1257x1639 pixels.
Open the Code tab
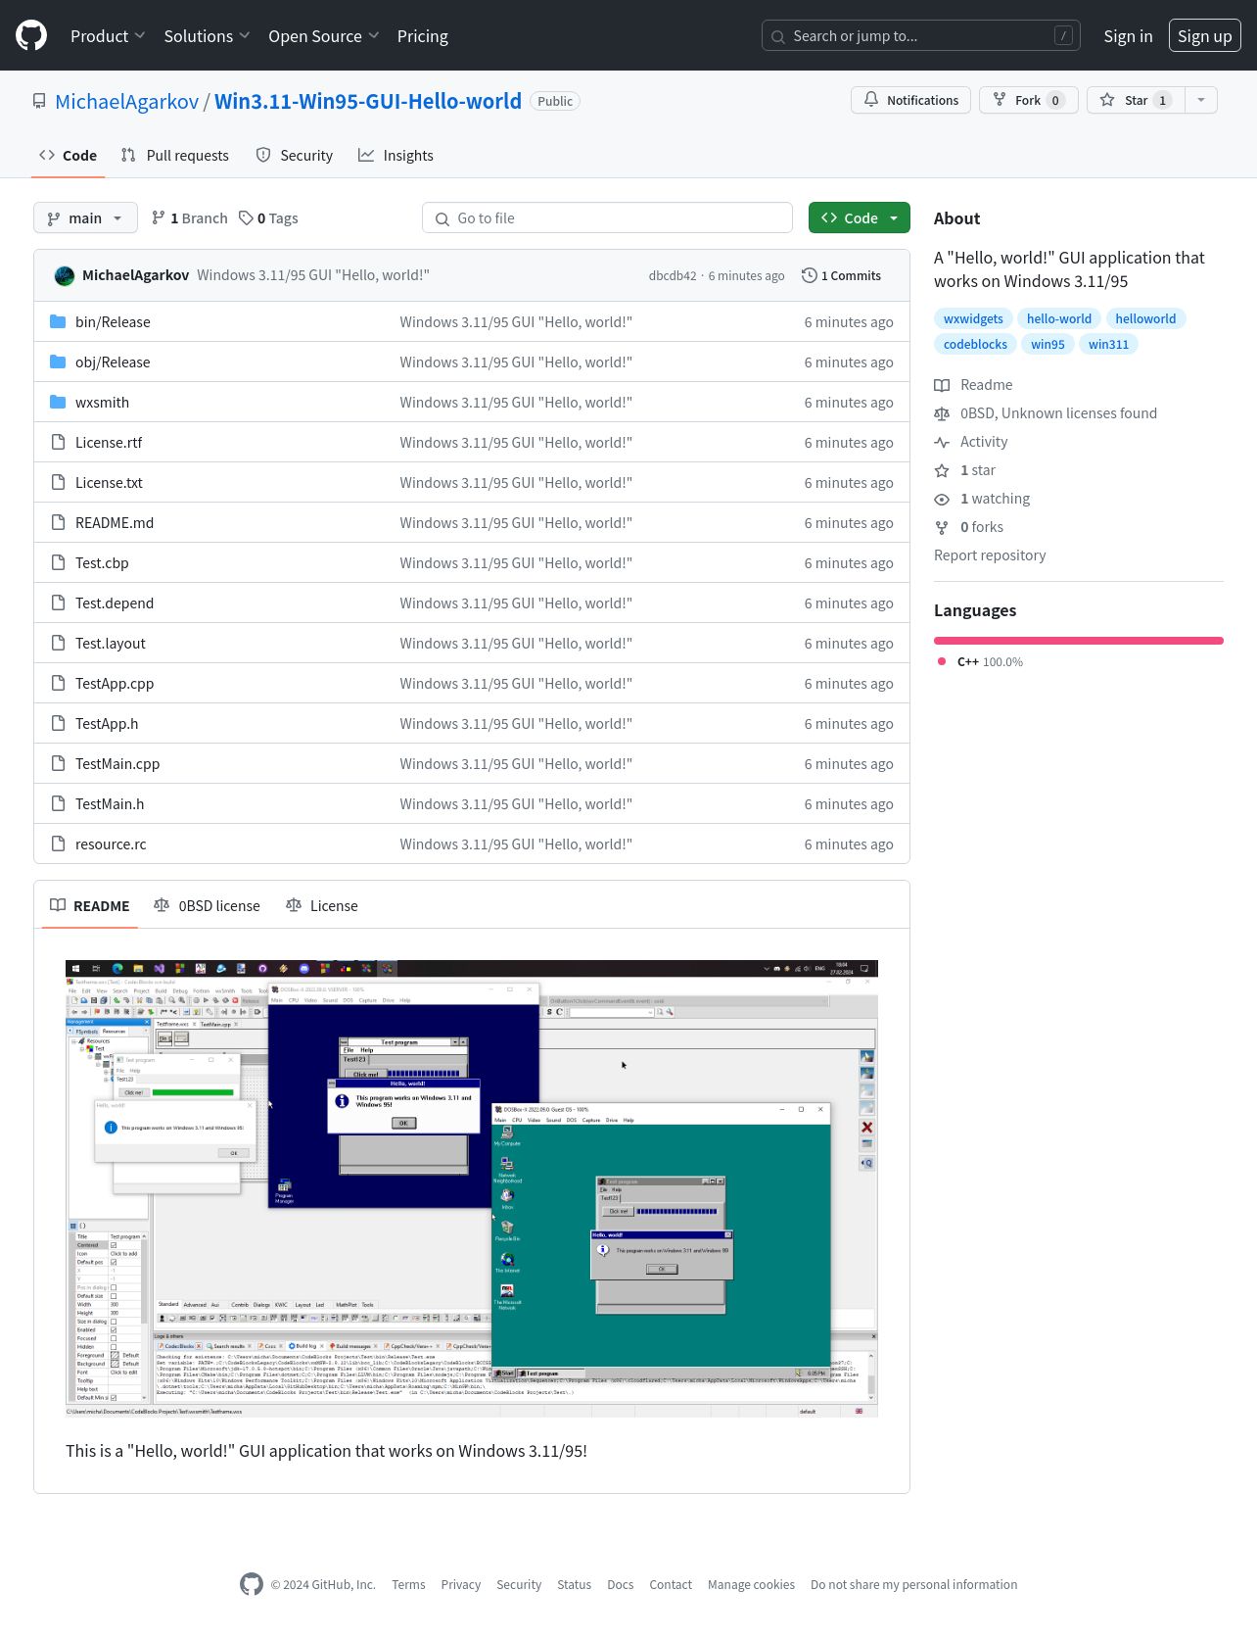68,155
